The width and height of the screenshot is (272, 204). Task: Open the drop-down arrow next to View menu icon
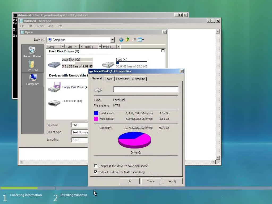(x=143, y=40)
